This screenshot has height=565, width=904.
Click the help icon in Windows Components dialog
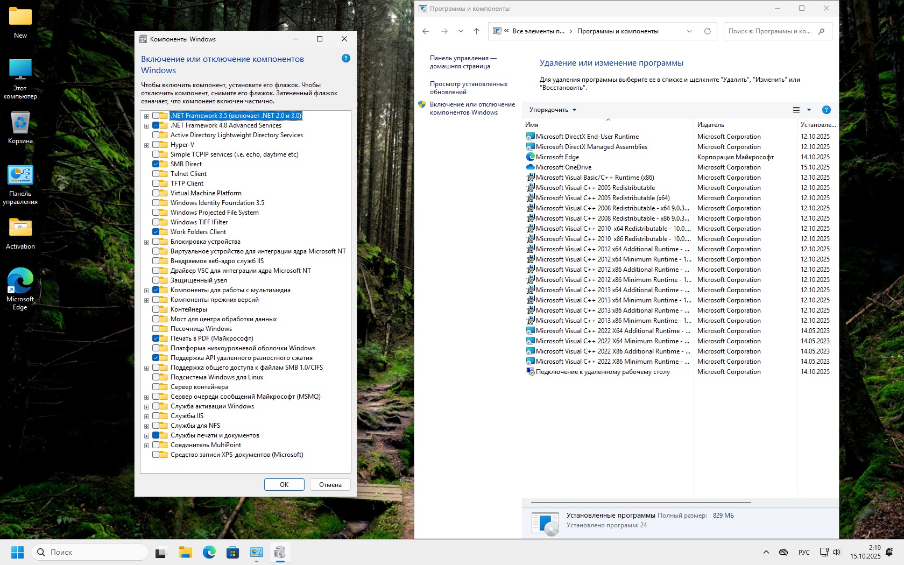(x=345, y=58)
